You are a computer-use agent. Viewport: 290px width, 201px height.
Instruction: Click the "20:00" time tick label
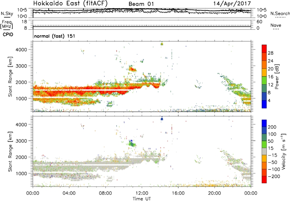click(x=215, y=193)
